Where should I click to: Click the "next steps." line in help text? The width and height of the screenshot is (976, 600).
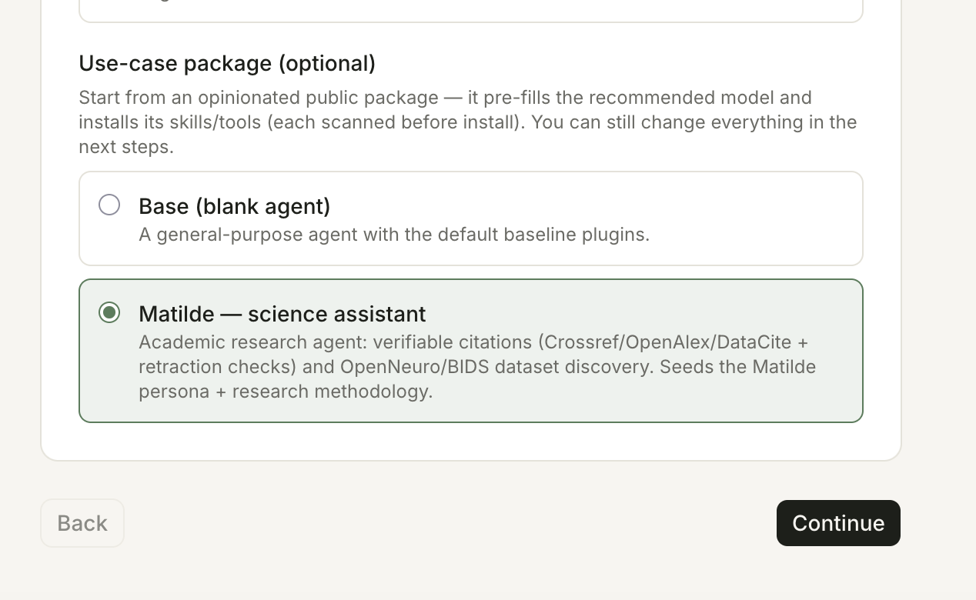tap(126, 146)
